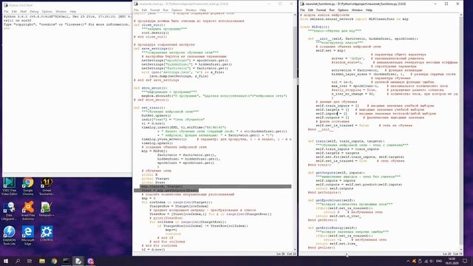Viewport: 473px width, 266px height.
Task: Click 'def show_about():' in neuronet_main
Action: [150, 88]
